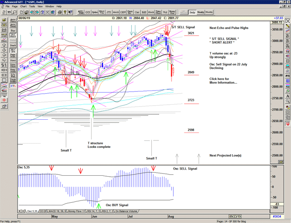291x223 pixels.
Task: Open the Help menu
Action: tap(59, 6)
